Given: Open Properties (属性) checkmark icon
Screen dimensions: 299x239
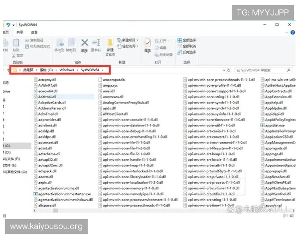Looking at the screenshot, I should [x=148, y=43].
